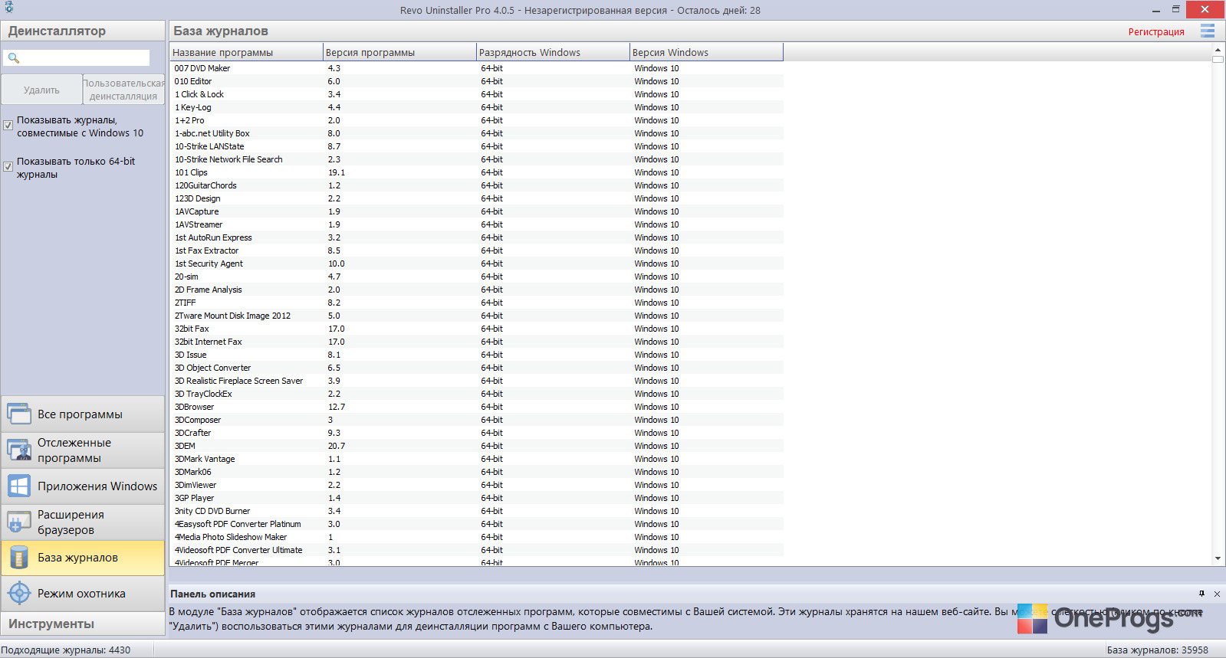Select 3DMark Vantage row

pos(476,459)
